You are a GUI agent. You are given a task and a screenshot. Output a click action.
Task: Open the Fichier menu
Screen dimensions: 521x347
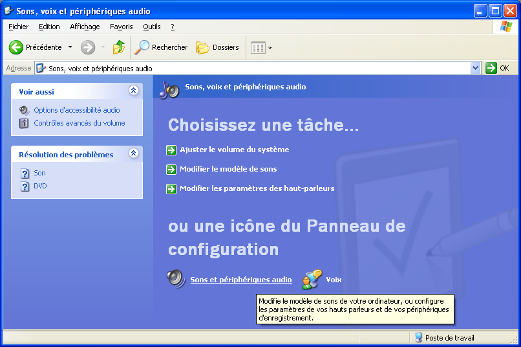[18, 27]
